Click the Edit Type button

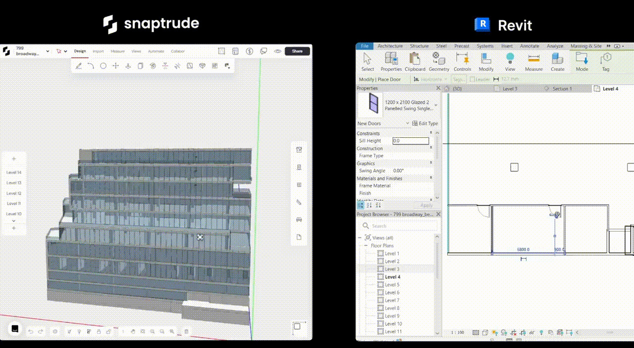pyautogui.click(x=425, y=123)
